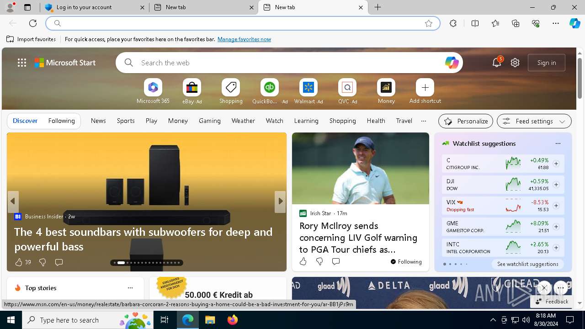
Task: Open the Weather category
Action: [x=243, y=121]
